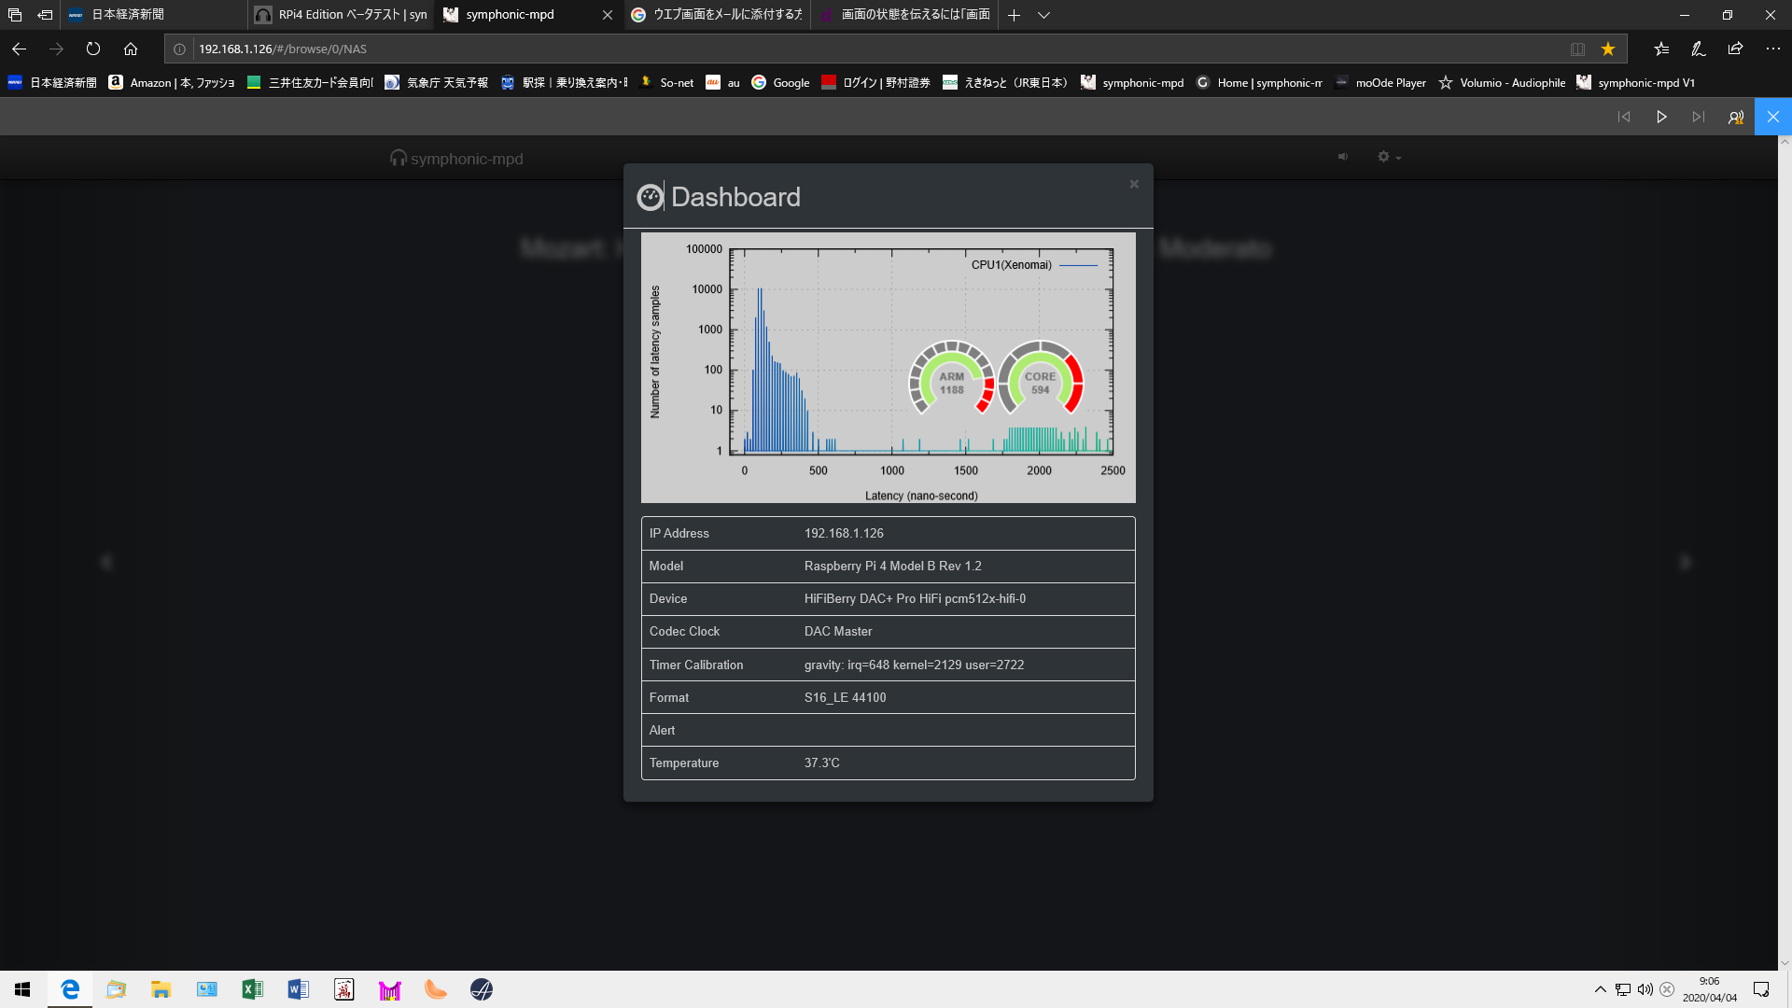
Task: Close the Dashboard dialog
Action: coord(1134,184)
